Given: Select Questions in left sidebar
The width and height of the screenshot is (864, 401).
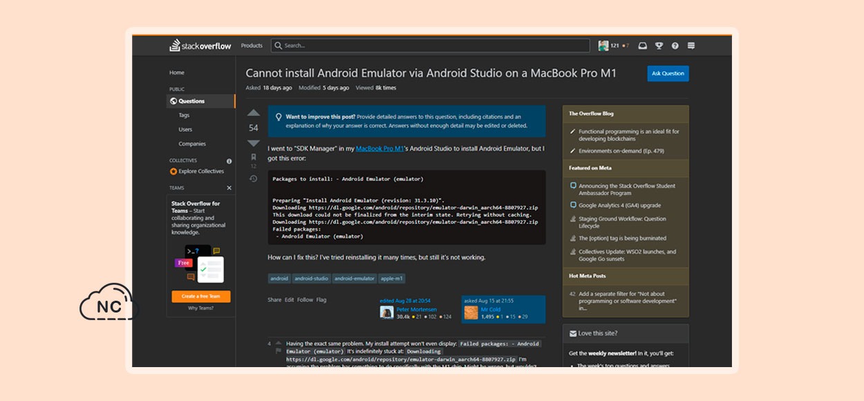Looking at the screenshot, I should (201, 101).
